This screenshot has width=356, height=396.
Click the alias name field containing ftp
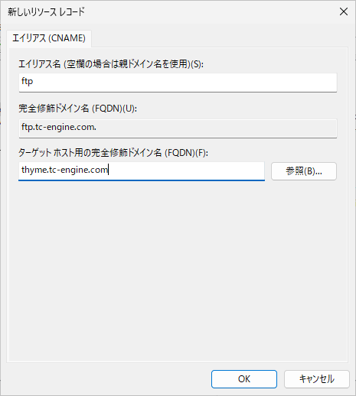pos(178,83)
